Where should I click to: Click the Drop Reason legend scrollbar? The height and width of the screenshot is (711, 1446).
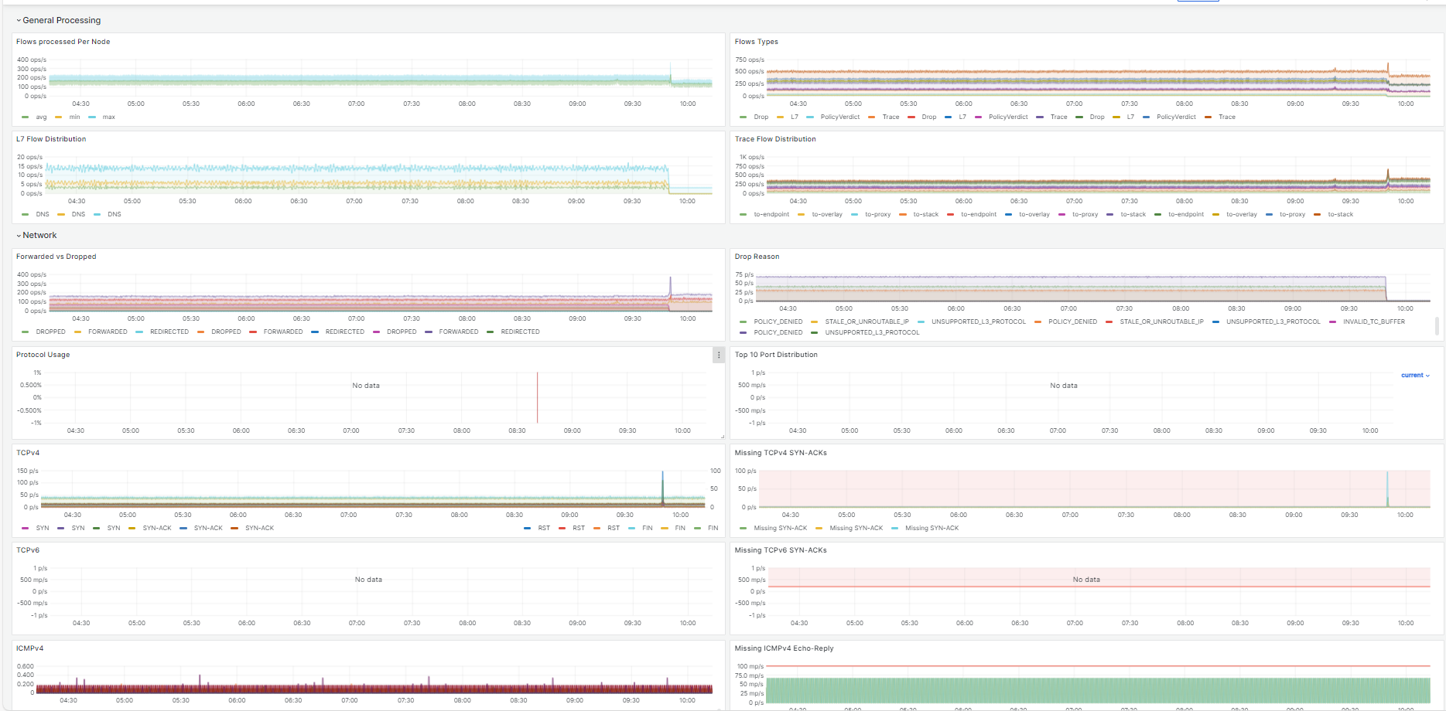[x=1437, y=326]
